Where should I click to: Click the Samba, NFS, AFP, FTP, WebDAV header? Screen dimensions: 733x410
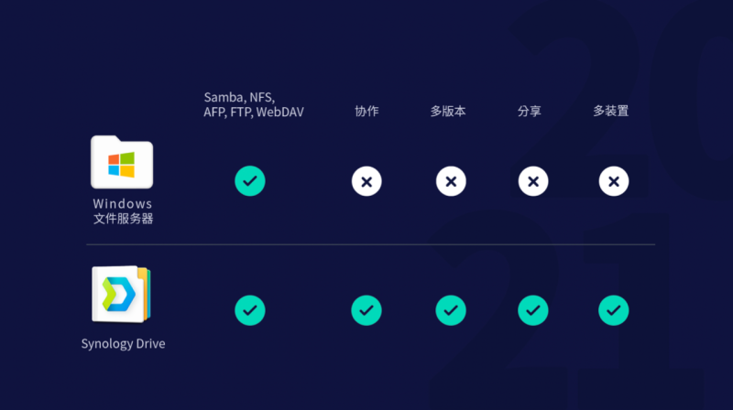[254, 104]
